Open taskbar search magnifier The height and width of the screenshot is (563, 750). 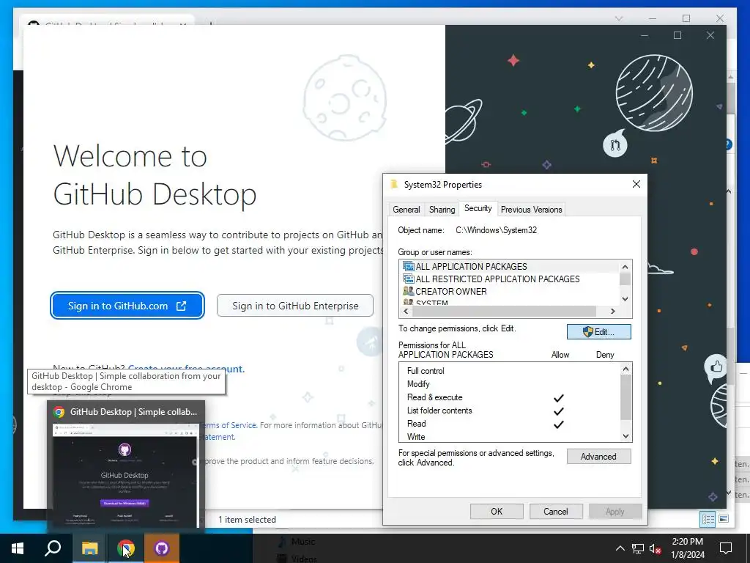[53, 548]
